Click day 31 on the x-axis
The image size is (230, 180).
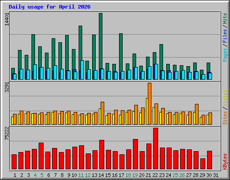(x=216, y=175)
